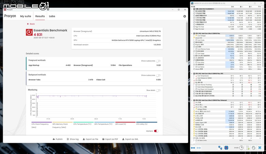This screenshot has width=266, height=154.
Task: Toggle Foreground workloads Show subscores switch
Action: [158, 61]
